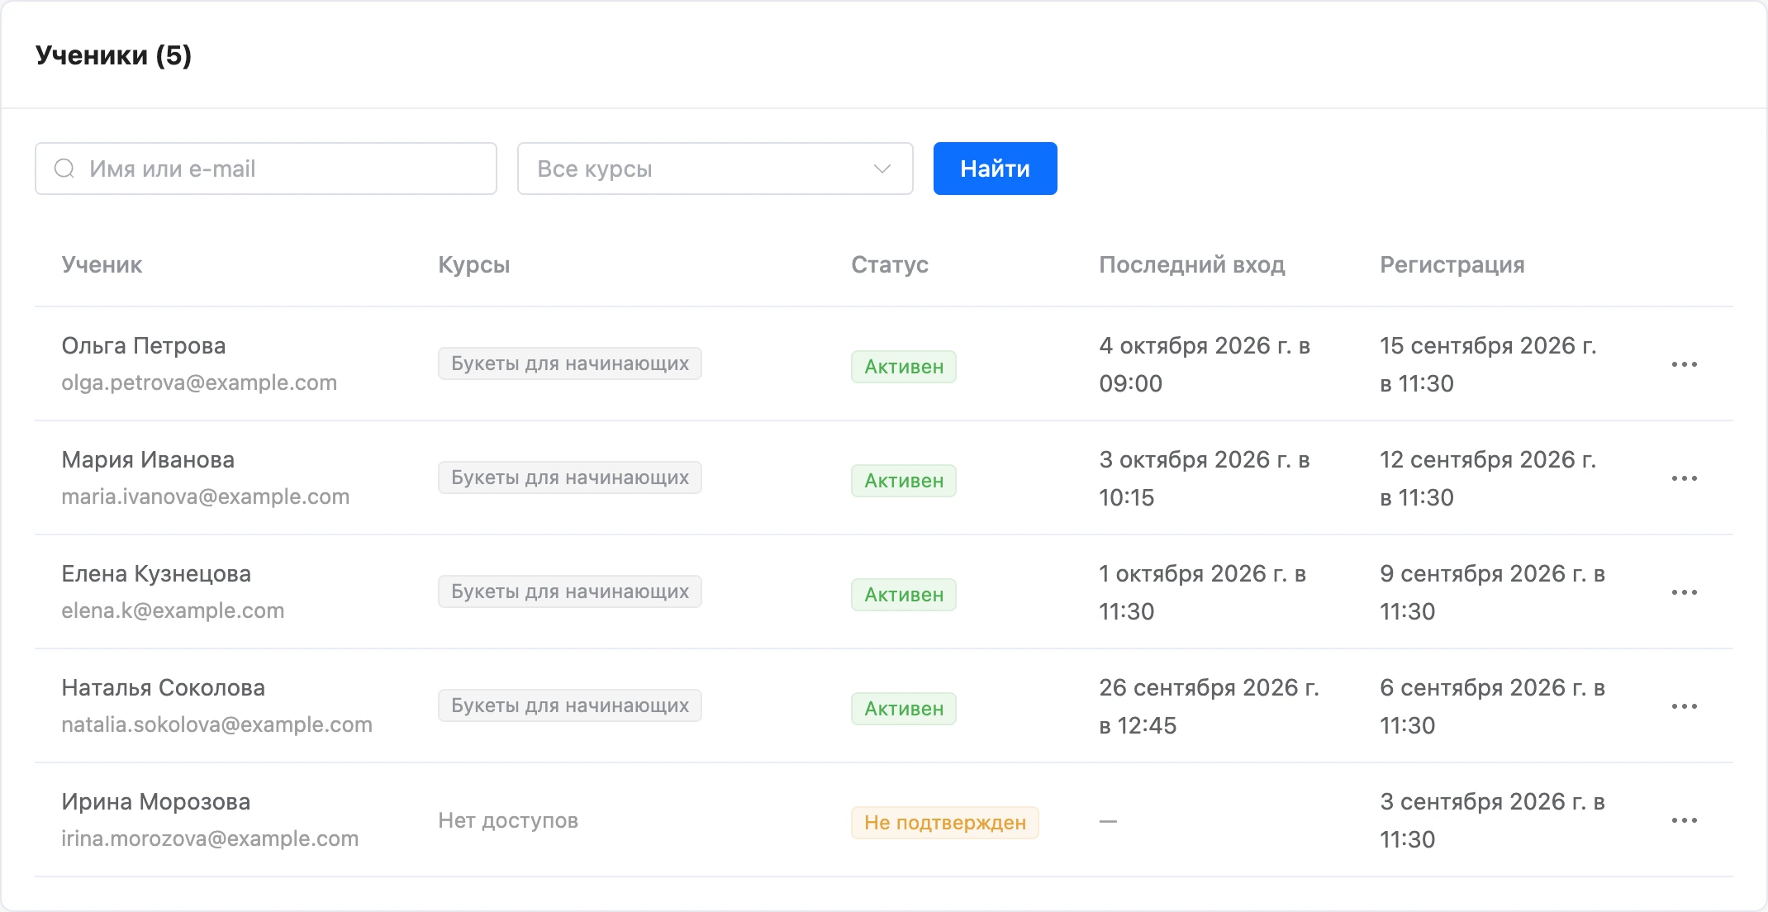Click last login 4 октября 2026 г. в 09:00
This screenshot has height=912, width=1768.
coord(1205,364)
